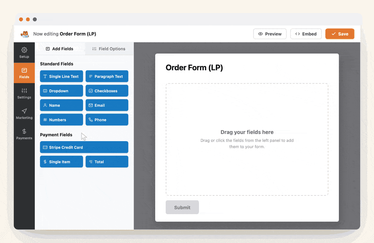Open the Setup panel in sidebar
374x243 pixels.
[x=24, y=53]
